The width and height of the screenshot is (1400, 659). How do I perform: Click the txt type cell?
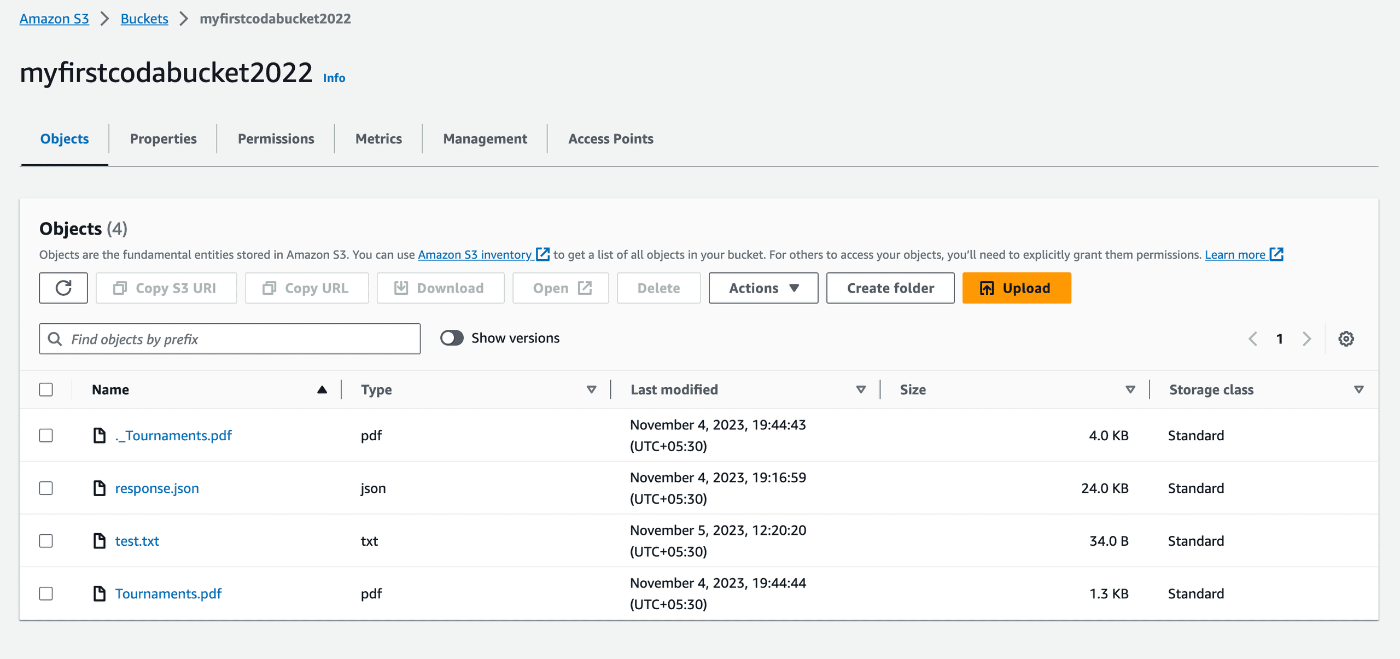[369, 541]
